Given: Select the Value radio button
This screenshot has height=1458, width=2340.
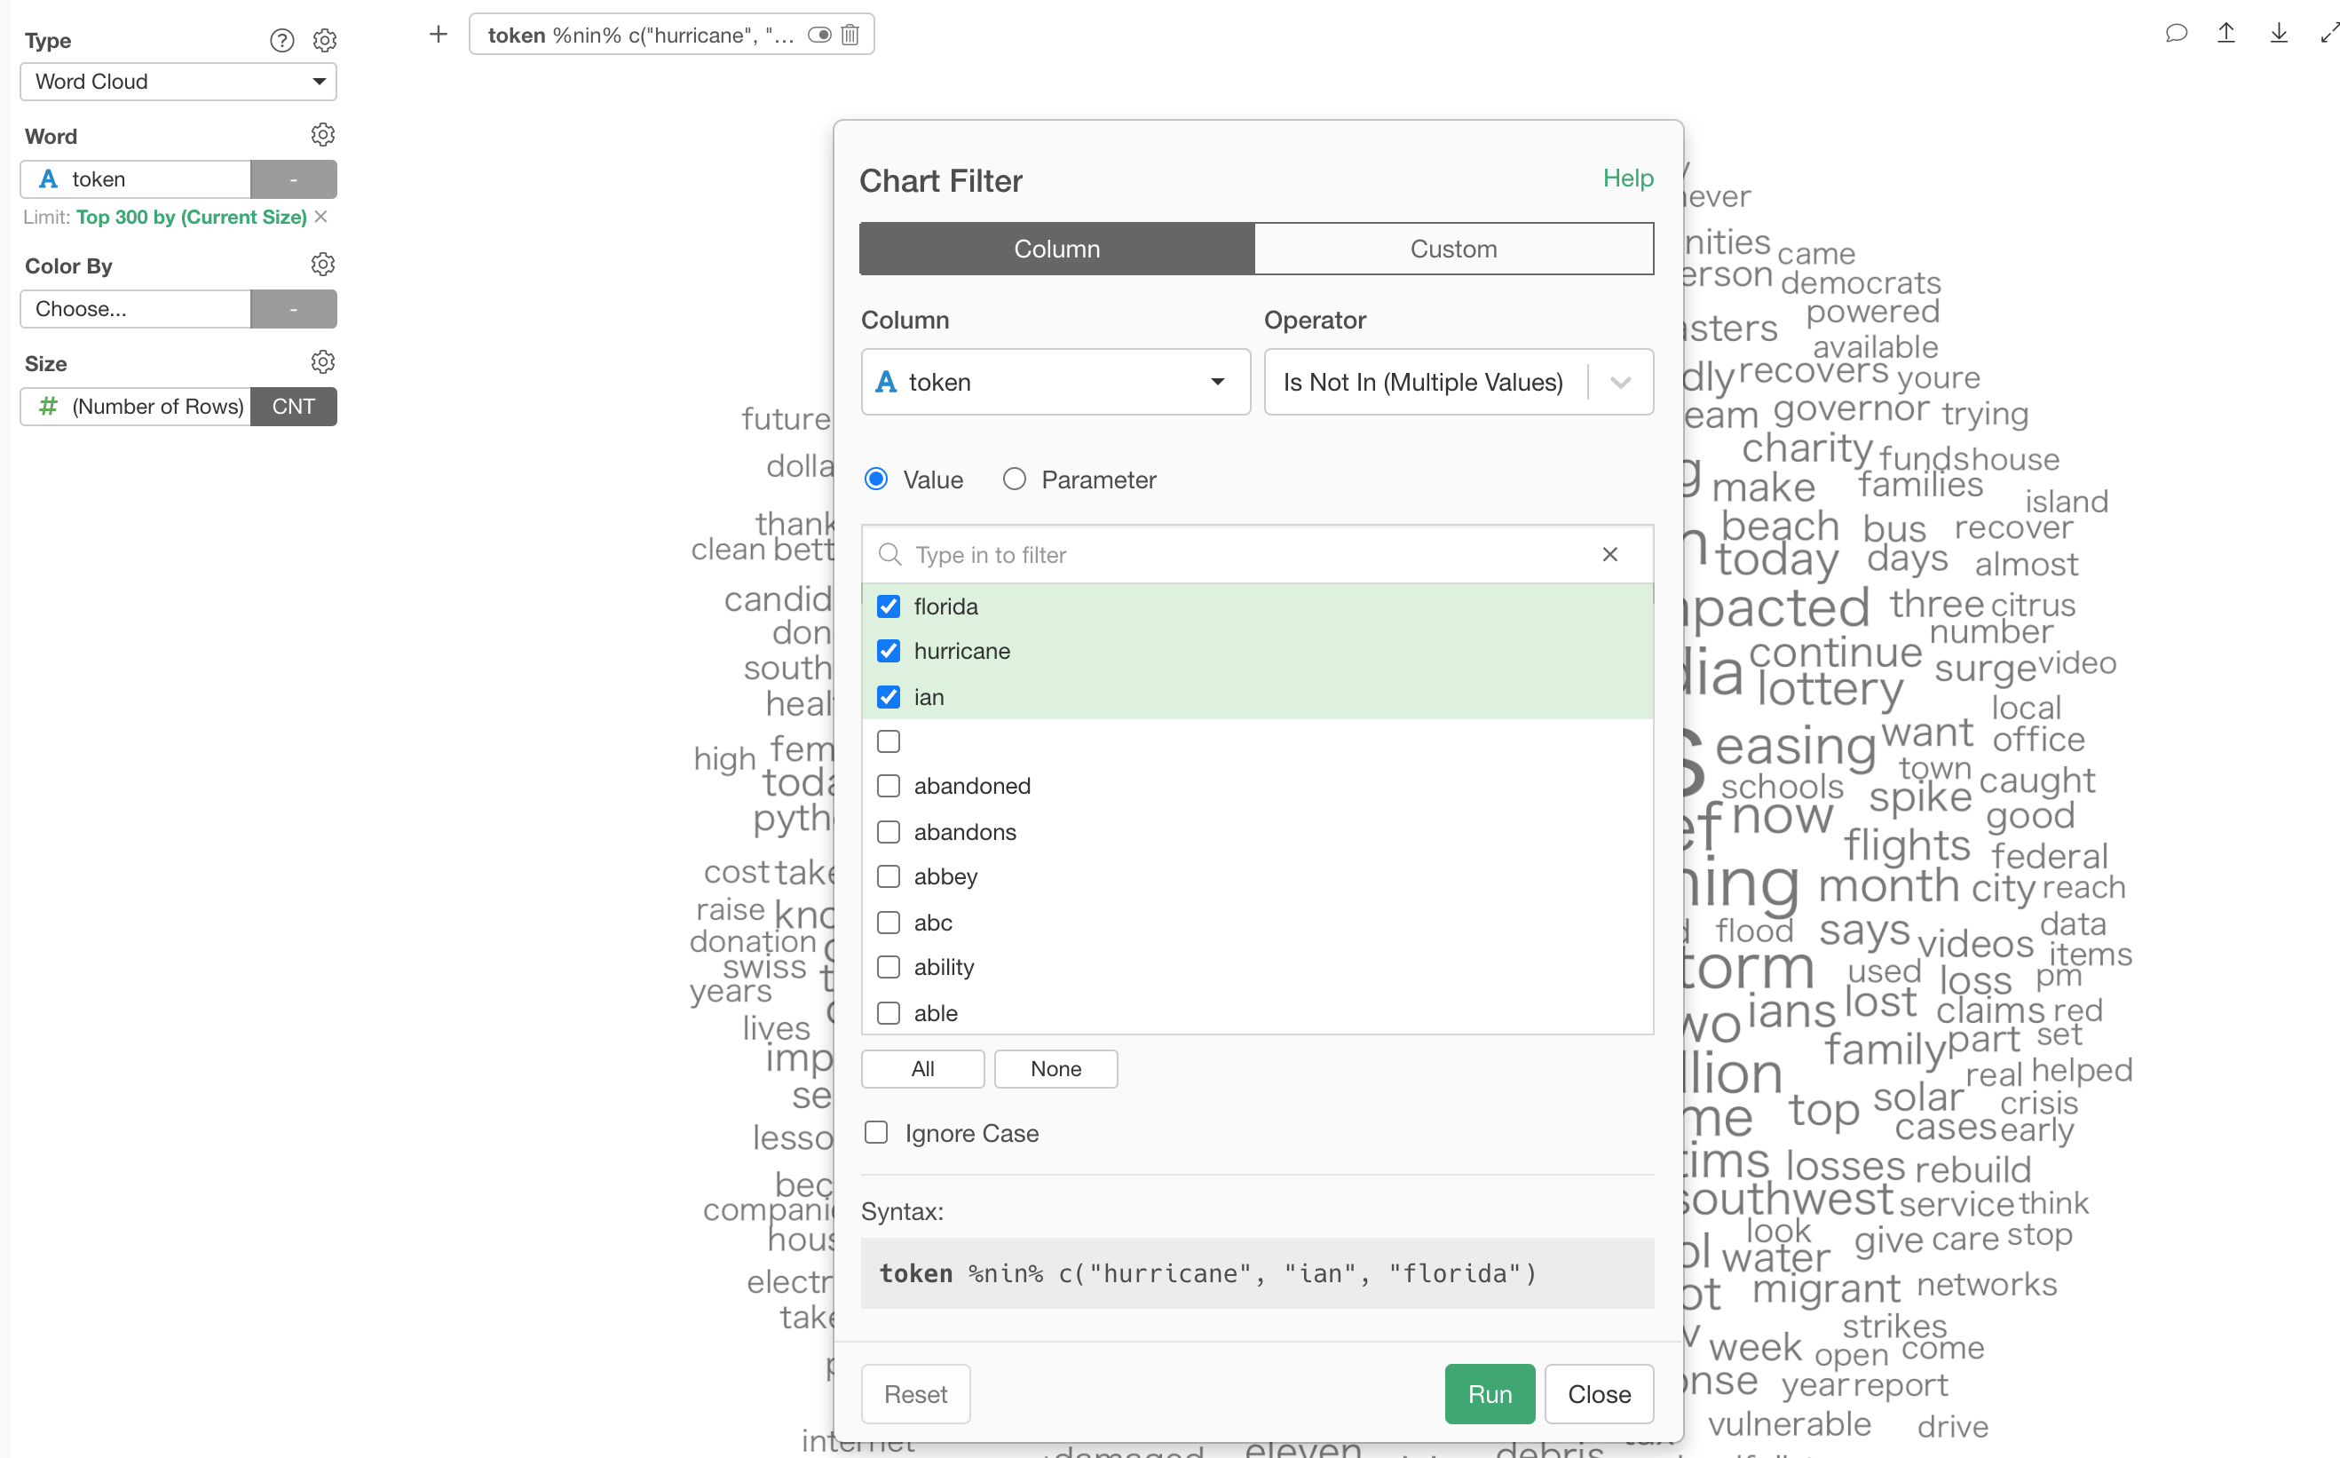Looking at the screenshot, I should click(x=876, y=479).
